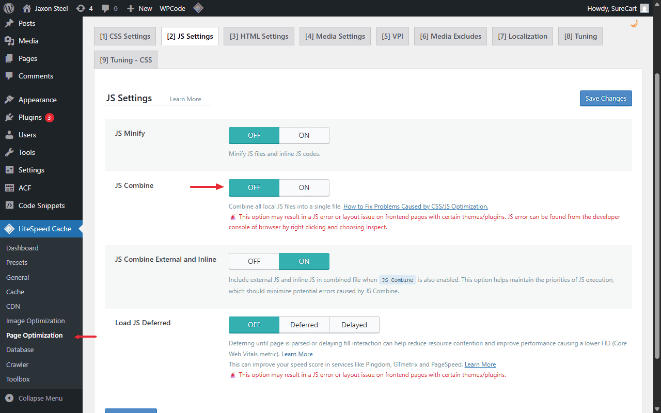This screenshot has height=413, width=661.
Task: Click the Comments bubble icon in sidebar
Action: [9, 76]
